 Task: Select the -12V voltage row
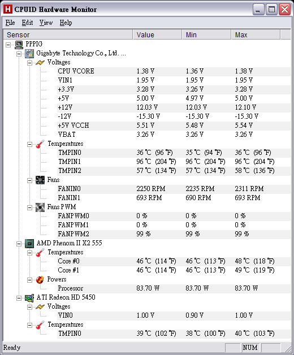coord(174,116)
